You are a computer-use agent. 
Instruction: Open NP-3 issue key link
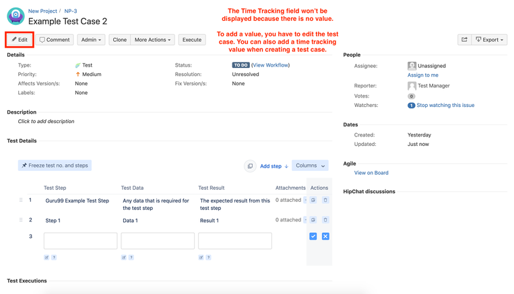click(x=71, y=11)
